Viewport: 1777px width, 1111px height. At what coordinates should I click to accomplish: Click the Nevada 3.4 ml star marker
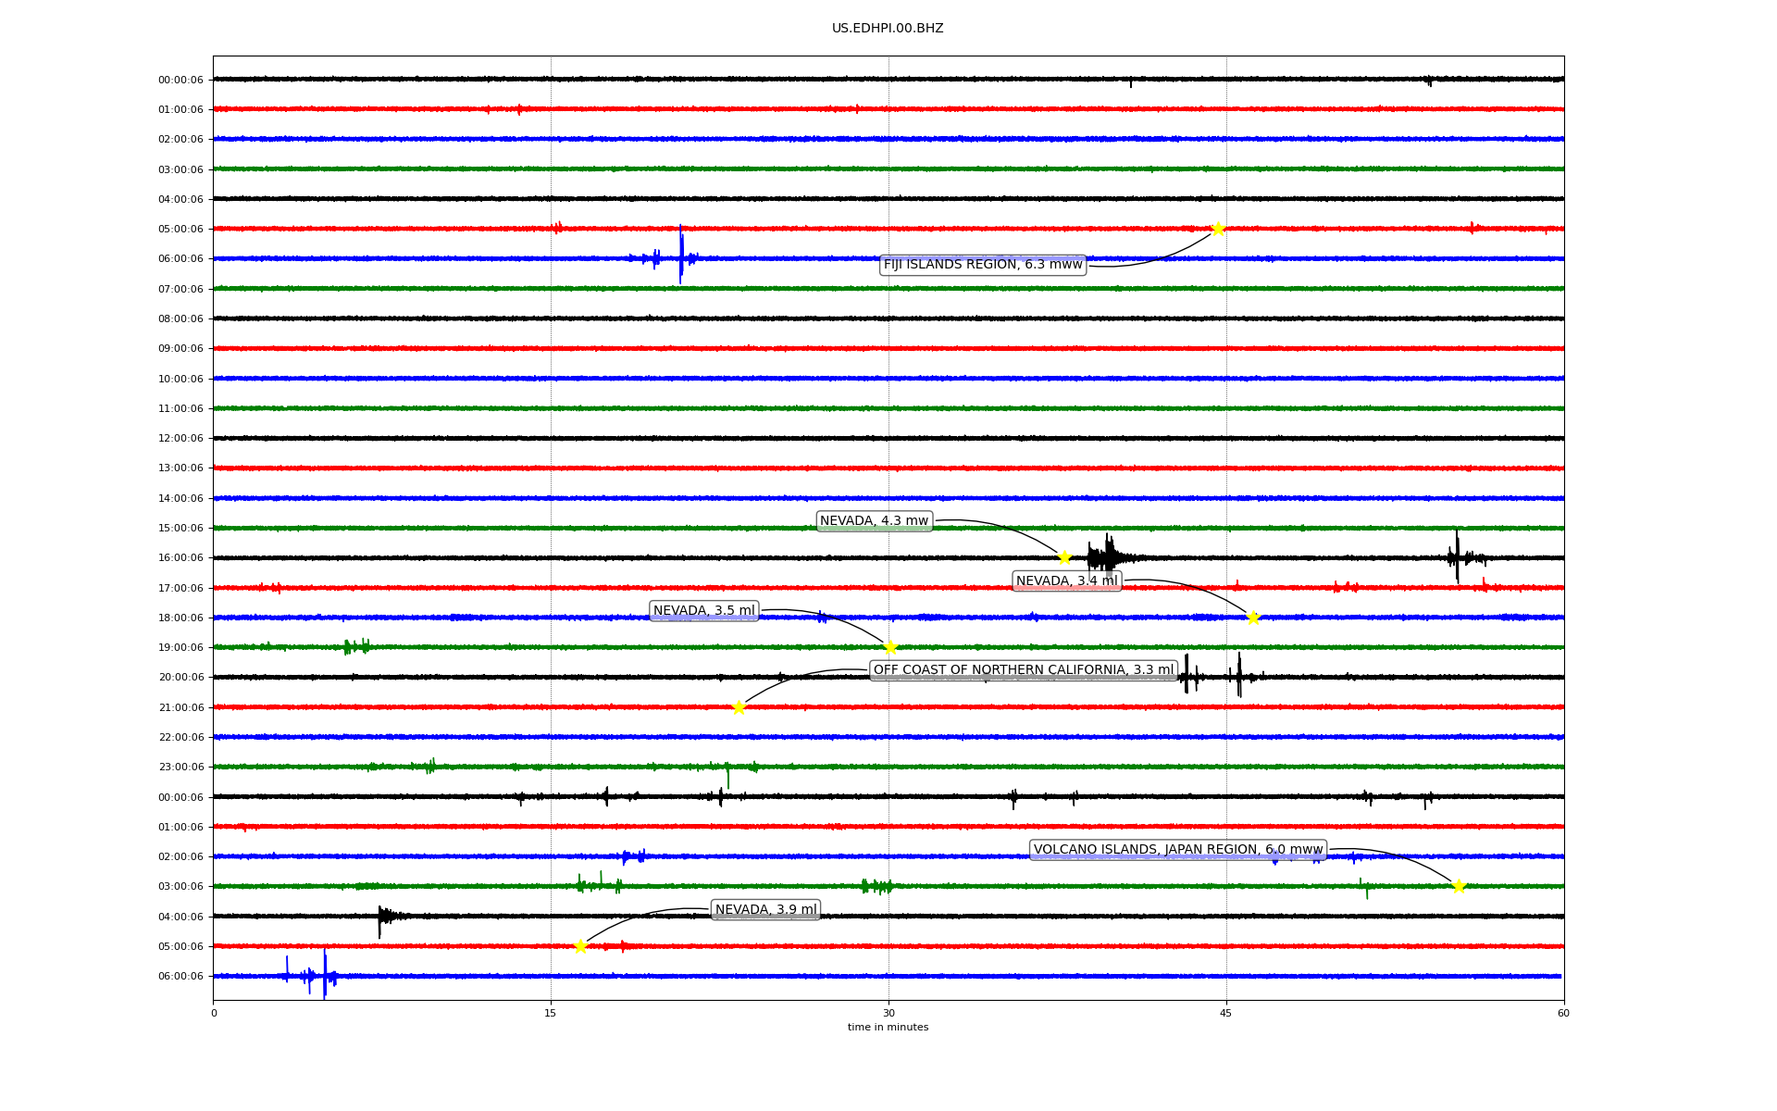[1253, 618]
